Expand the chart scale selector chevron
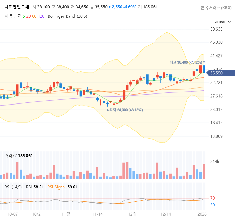 click(229, 22)
